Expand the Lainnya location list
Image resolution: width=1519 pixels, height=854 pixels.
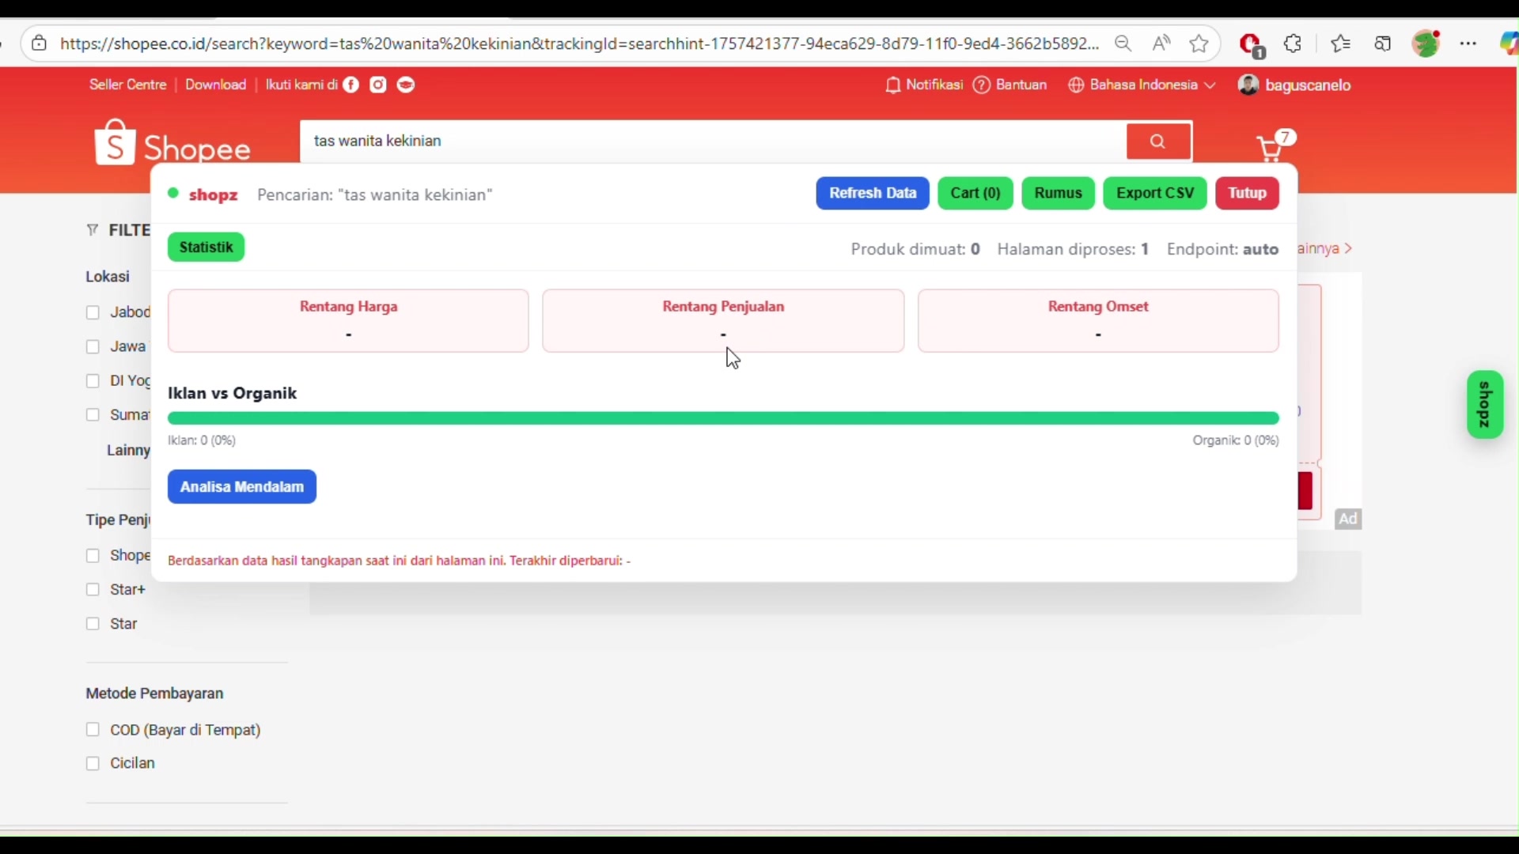[128, 451]
